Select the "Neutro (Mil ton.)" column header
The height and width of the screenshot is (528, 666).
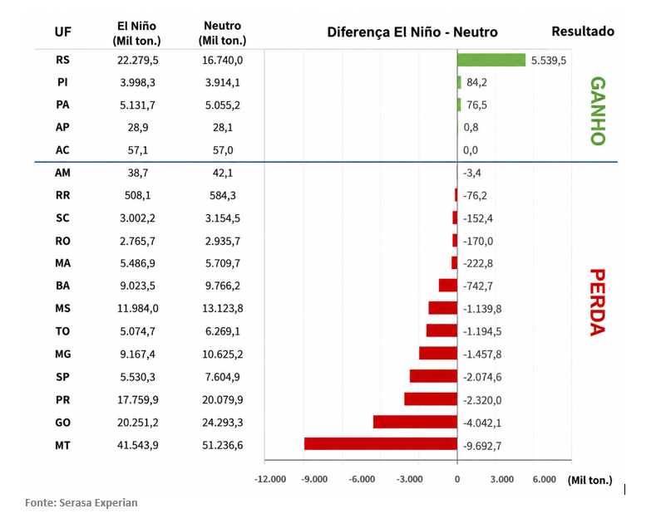(x=222, y=33)
